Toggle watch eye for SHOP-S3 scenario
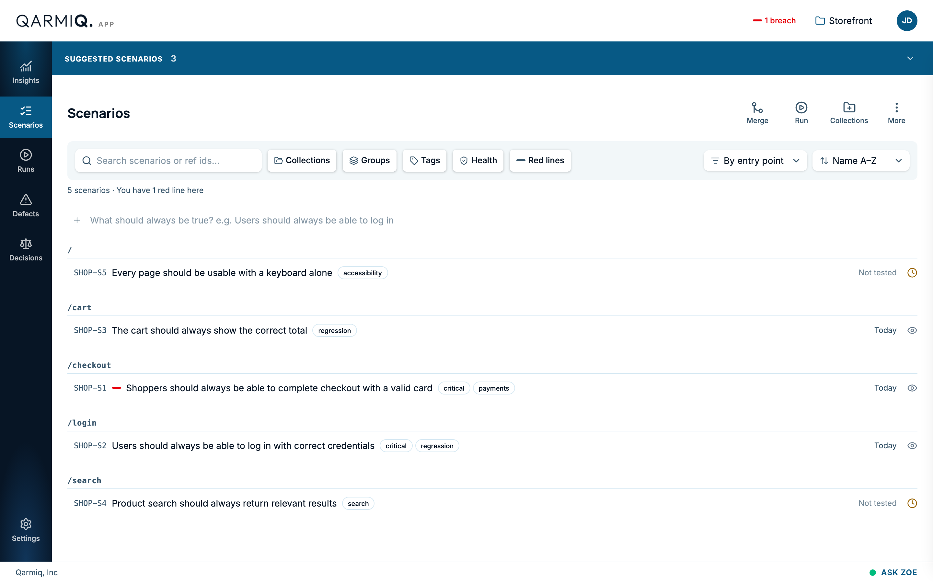 pyautogui.click(x=912, y=330)
